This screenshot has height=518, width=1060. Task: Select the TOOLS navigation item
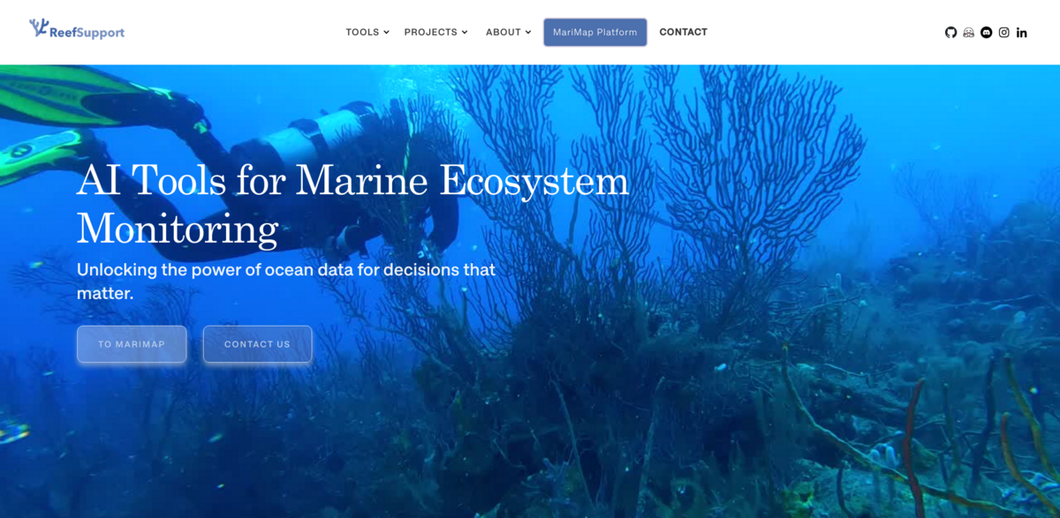361,32
